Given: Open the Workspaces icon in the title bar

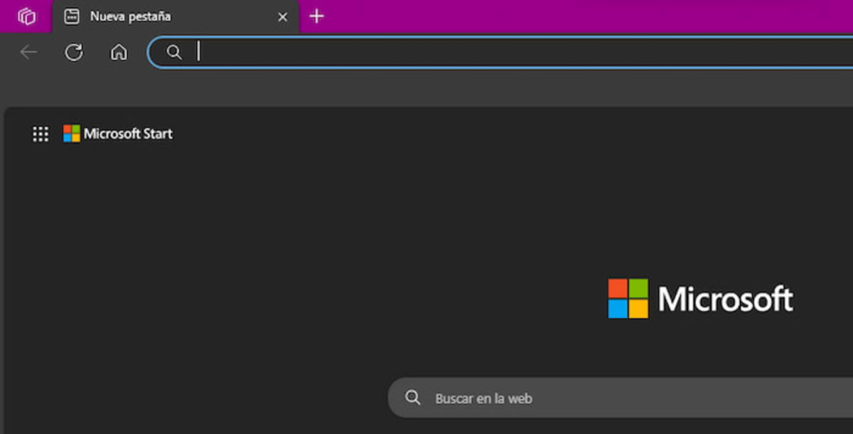Looking at the screenshot, I should point(26,16).
